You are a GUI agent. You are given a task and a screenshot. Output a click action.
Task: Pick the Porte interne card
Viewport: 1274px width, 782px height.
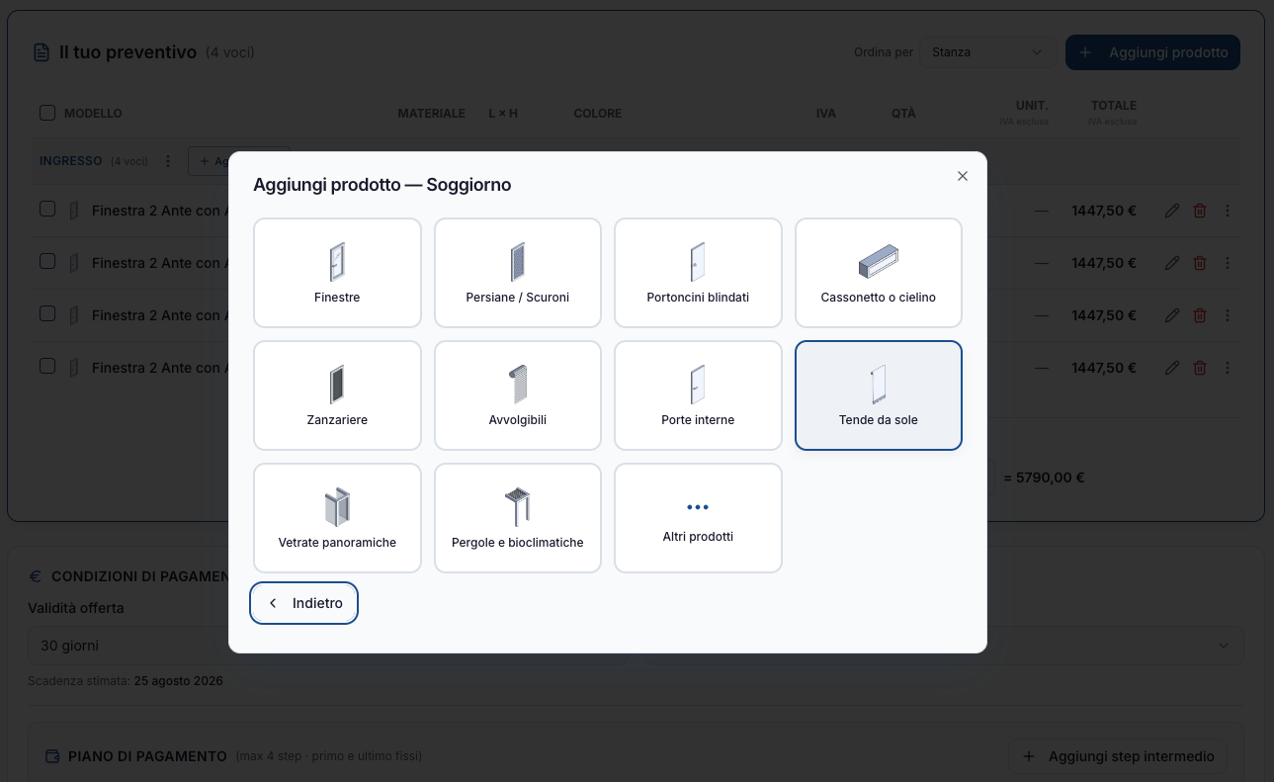click(x=698, y=395)
